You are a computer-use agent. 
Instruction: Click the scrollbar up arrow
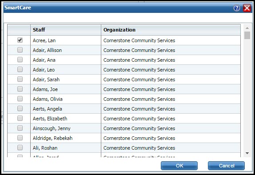[x=247, y=28]
